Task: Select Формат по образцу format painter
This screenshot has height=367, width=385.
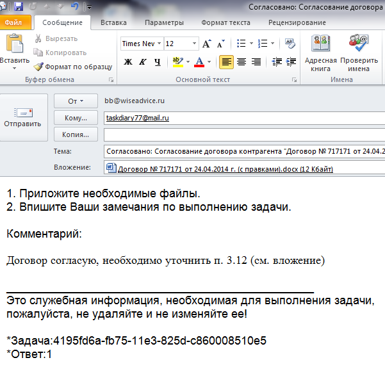Action: (73, 66)
